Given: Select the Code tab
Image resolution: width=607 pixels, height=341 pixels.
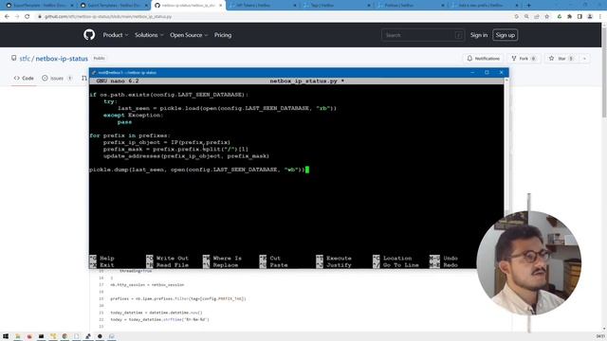Looking at the screenshot, I should tap(24, 78).
